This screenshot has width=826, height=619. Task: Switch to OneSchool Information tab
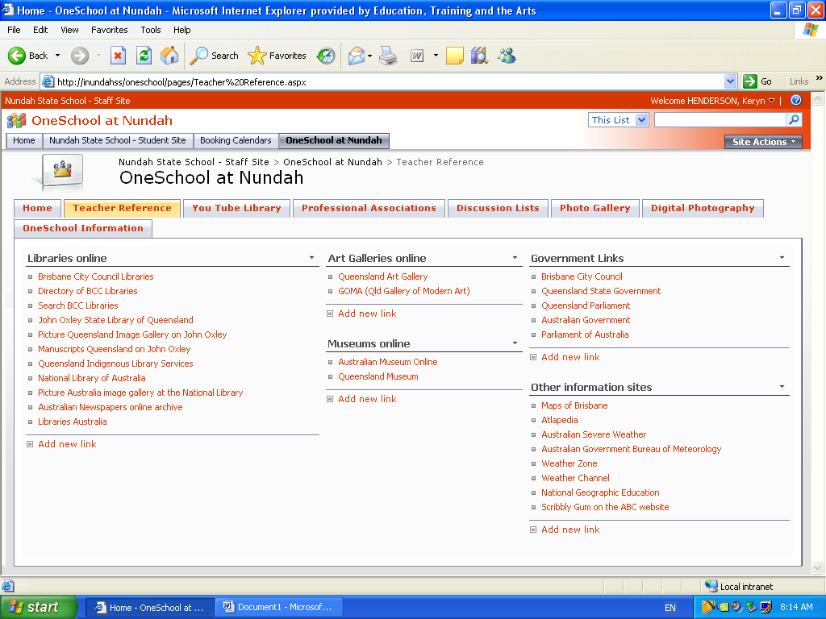click(x=83, y=228)
